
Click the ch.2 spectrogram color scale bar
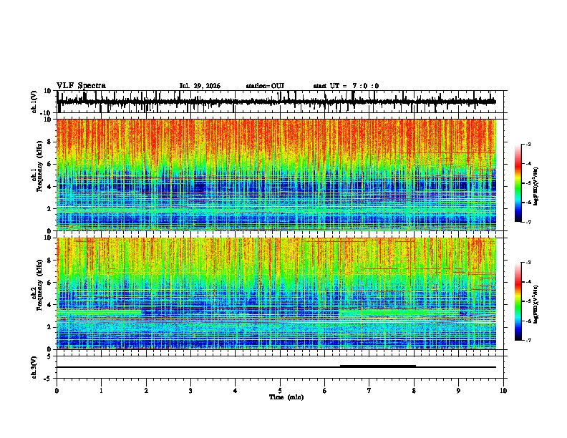[518, 301]
